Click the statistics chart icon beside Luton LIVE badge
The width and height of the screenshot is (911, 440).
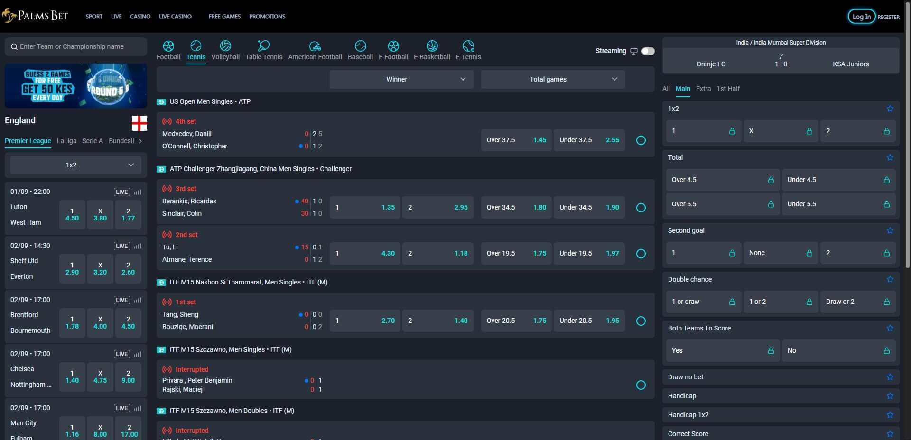tap(138, 192)
